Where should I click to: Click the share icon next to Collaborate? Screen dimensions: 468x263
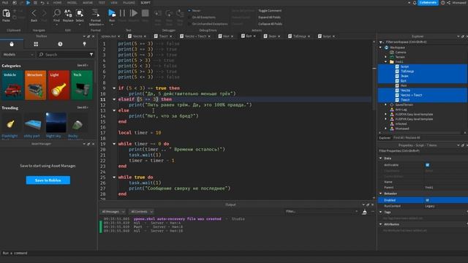tap(448, 3)
